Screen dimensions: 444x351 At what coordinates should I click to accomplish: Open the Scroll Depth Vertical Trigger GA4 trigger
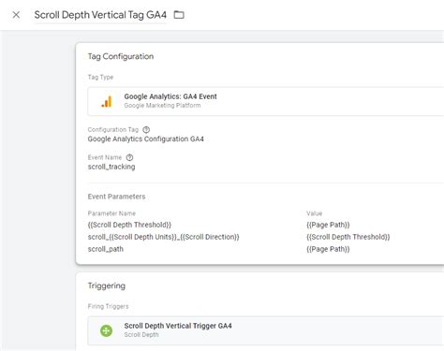266,330
